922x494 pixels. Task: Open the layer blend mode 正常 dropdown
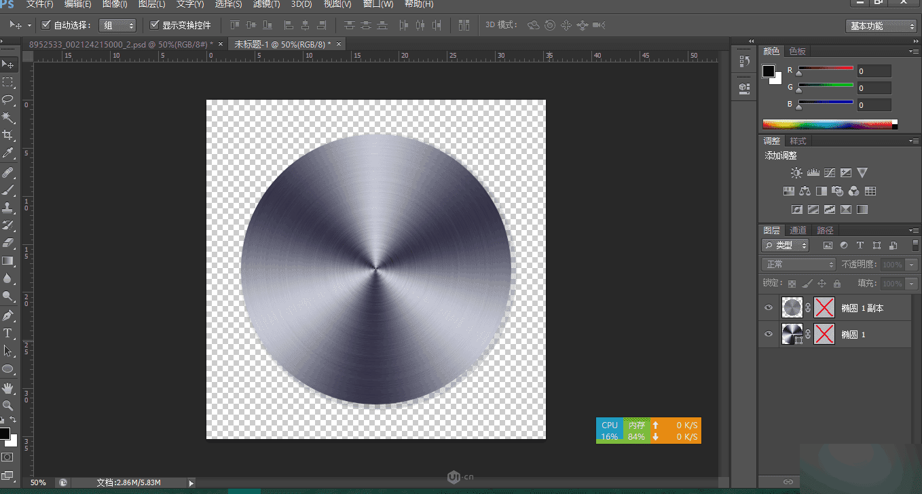click(798, 265)
